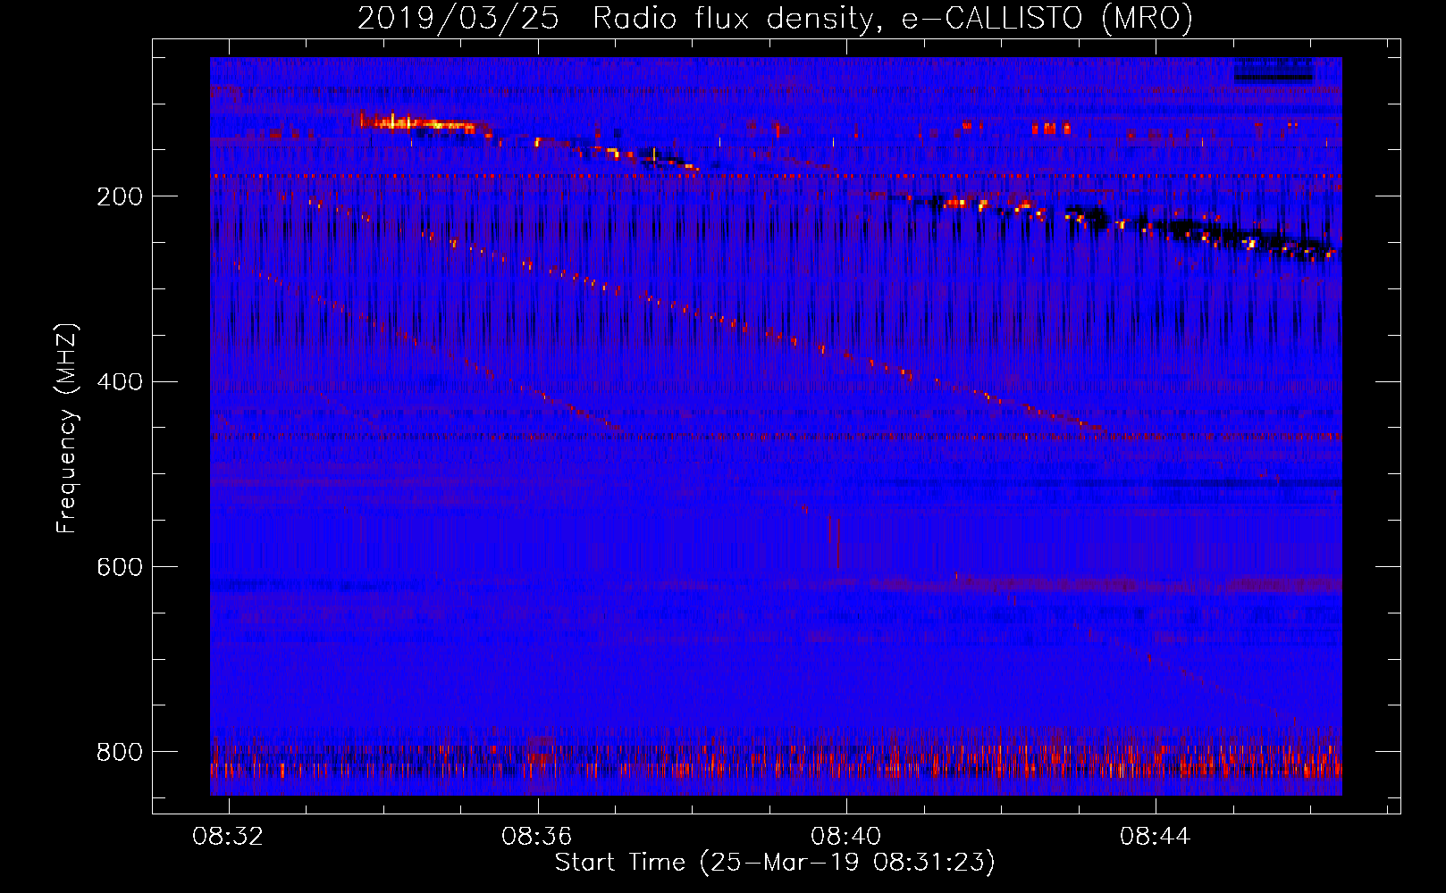Screen dimensions: 1446x893
Task: Click the 'Frequency (MHZ)' axis label
Action: [67, 429]
